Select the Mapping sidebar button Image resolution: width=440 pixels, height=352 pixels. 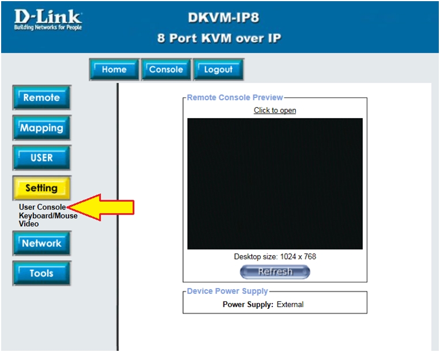point(41,128)
